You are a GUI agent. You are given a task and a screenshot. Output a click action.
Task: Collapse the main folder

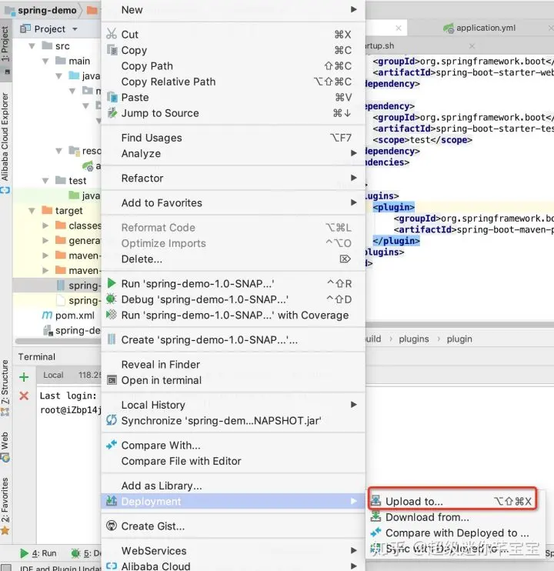click(x=45, y=61)
